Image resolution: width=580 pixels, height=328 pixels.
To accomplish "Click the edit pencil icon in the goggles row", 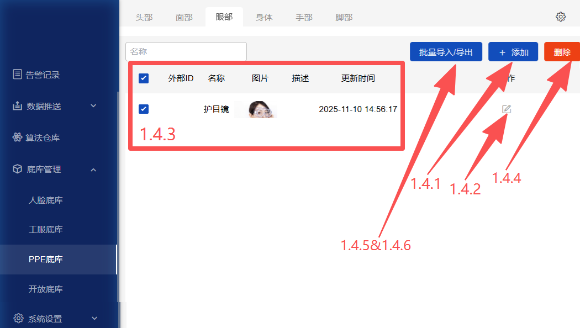I will coord(507,109).
